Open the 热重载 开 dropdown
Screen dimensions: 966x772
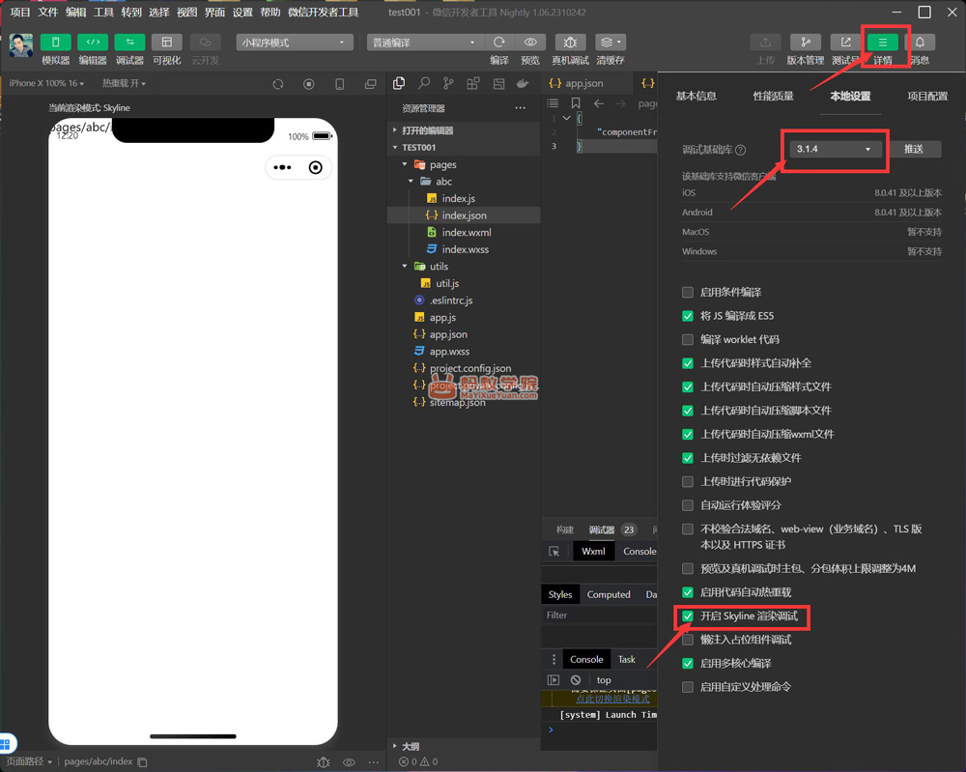(x=124, y=83)
